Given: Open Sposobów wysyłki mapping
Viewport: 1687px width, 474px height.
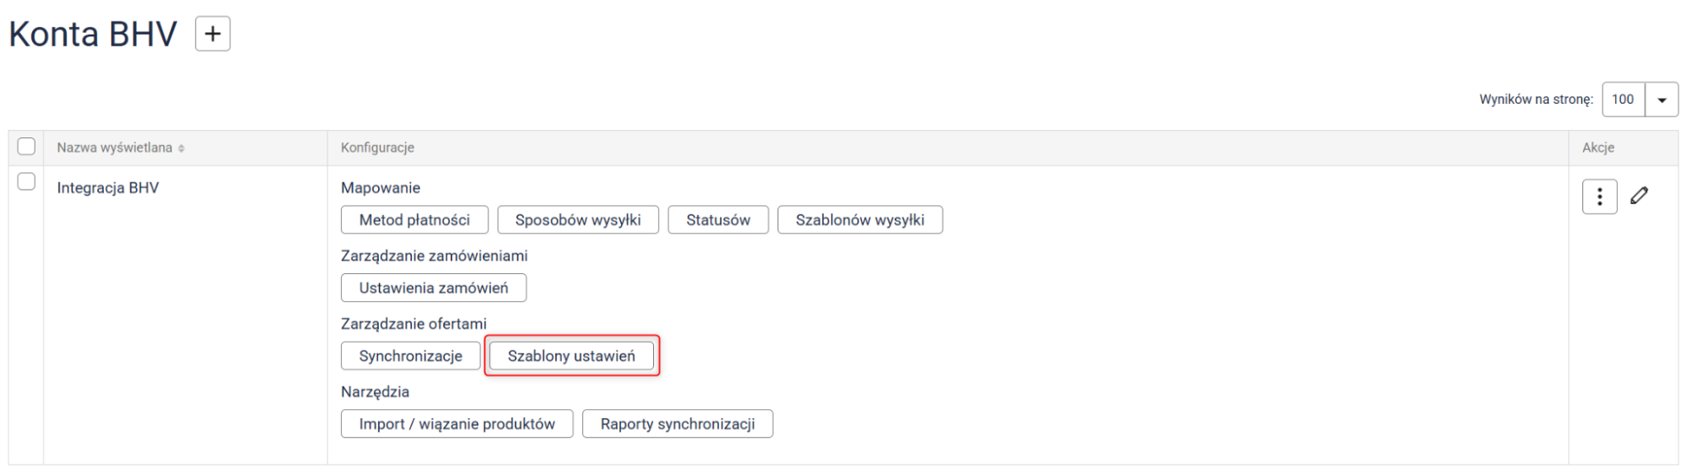Looking at the screenshot, I should pyautogui.click(x=578, y=220).
